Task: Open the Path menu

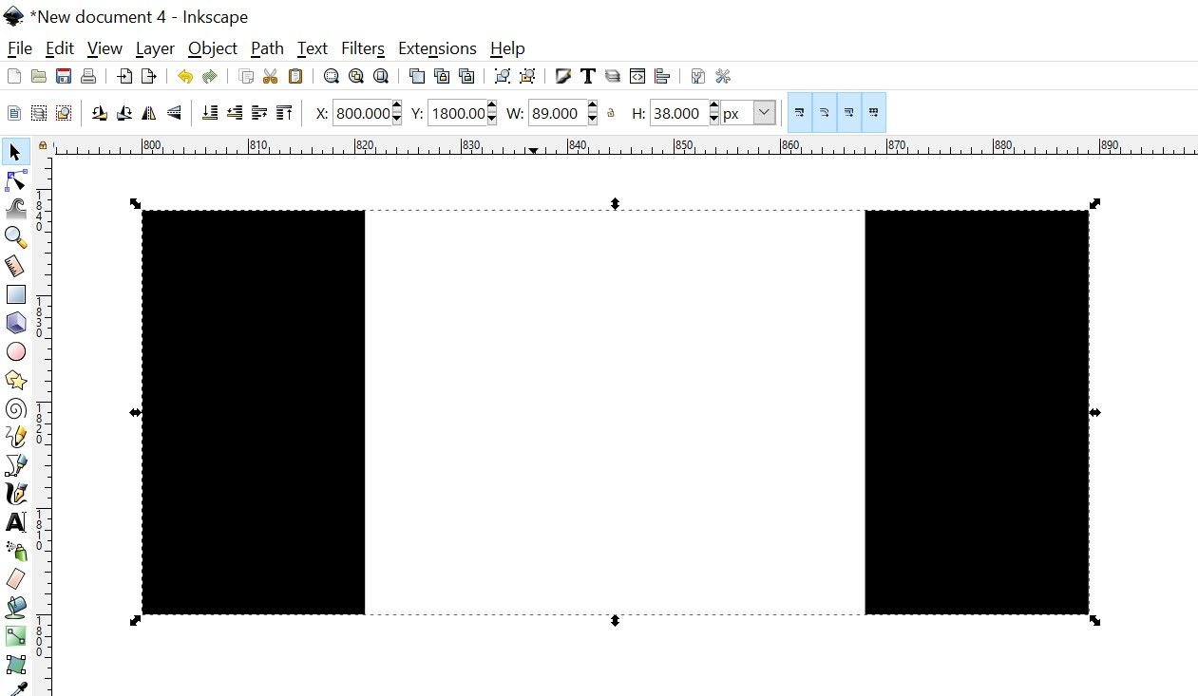Action: click(267, 48)
